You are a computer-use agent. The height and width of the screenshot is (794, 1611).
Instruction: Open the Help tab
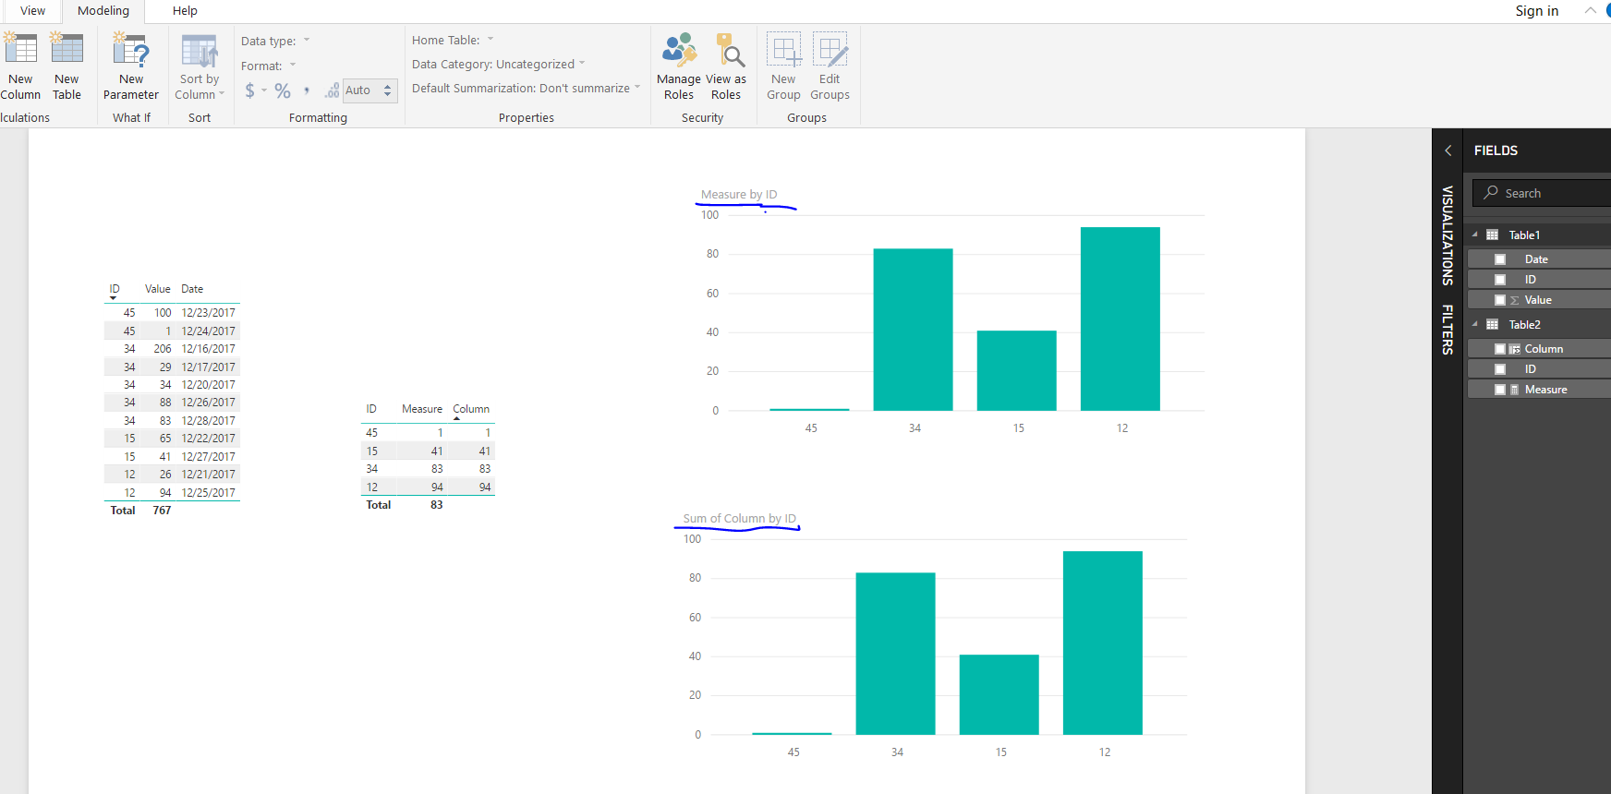(x=185, y=11)
